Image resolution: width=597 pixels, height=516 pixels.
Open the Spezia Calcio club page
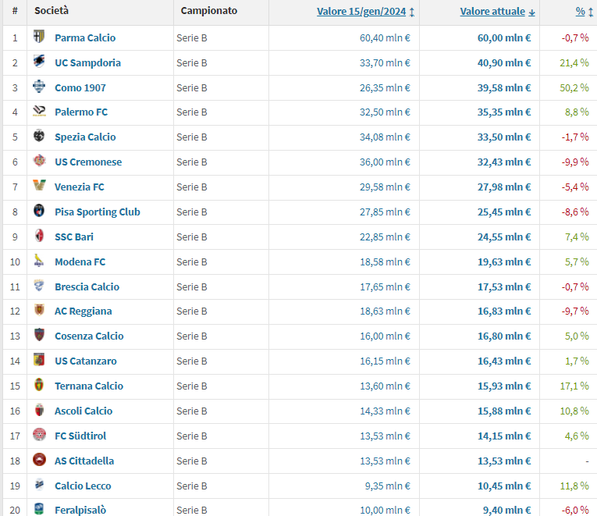(85, 137)
